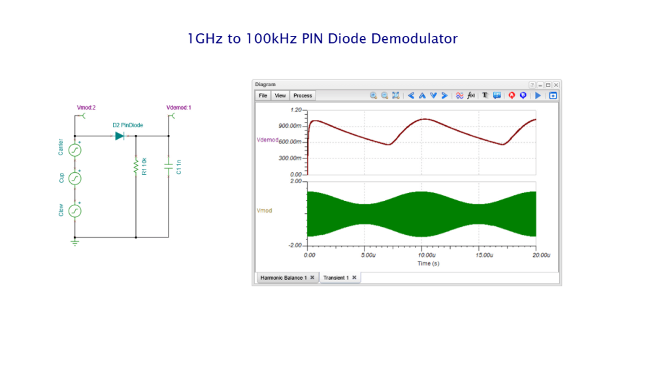Select the C1 1n capacitor symbol

pyautogui.click(x=169, y=167)
